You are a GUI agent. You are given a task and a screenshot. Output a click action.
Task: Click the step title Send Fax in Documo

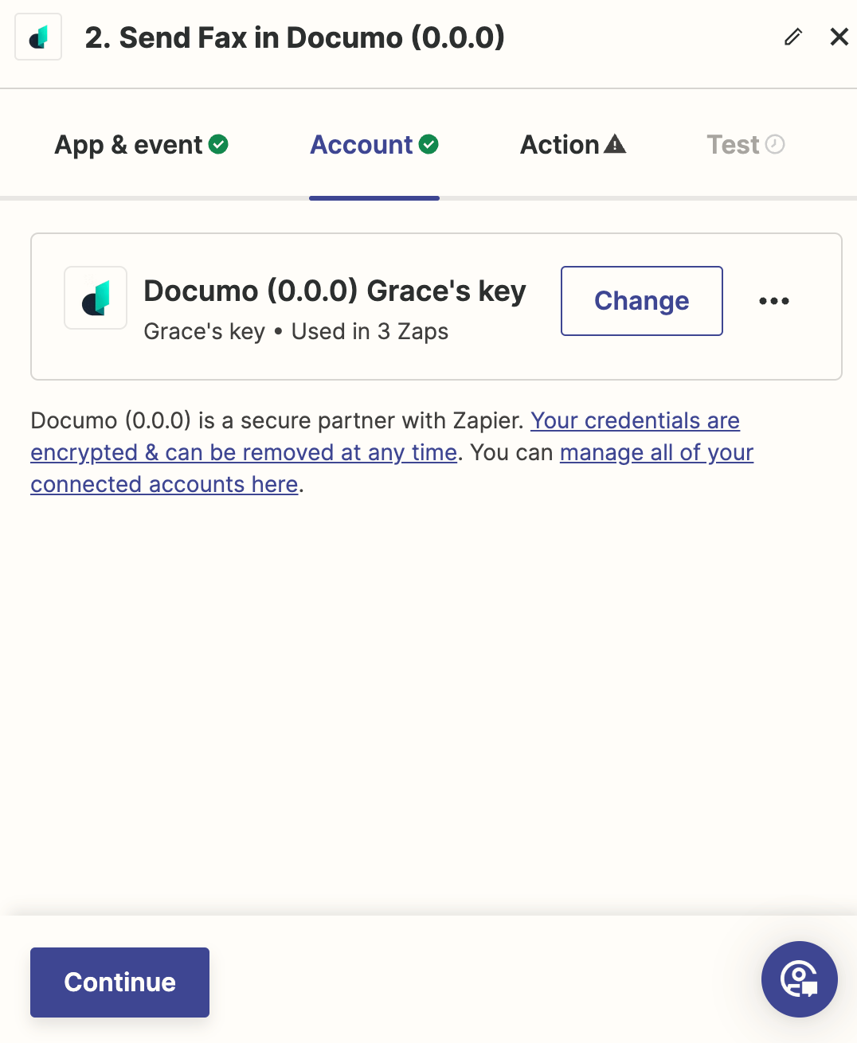click(295, 37)
